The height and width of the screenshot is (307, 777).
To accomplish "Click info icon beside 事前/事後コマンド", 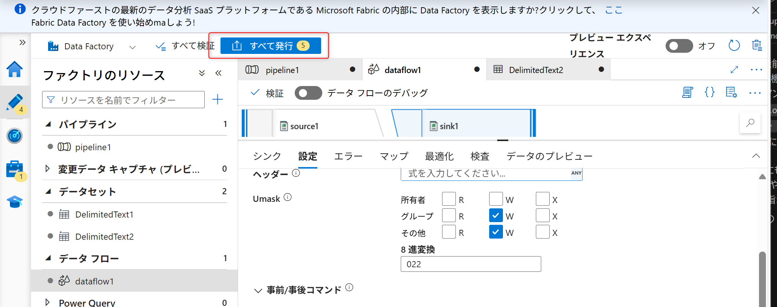I will (x=349, y=288).
